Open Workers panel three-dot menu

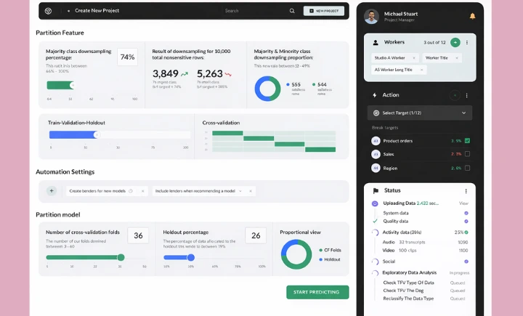(466, 42)
